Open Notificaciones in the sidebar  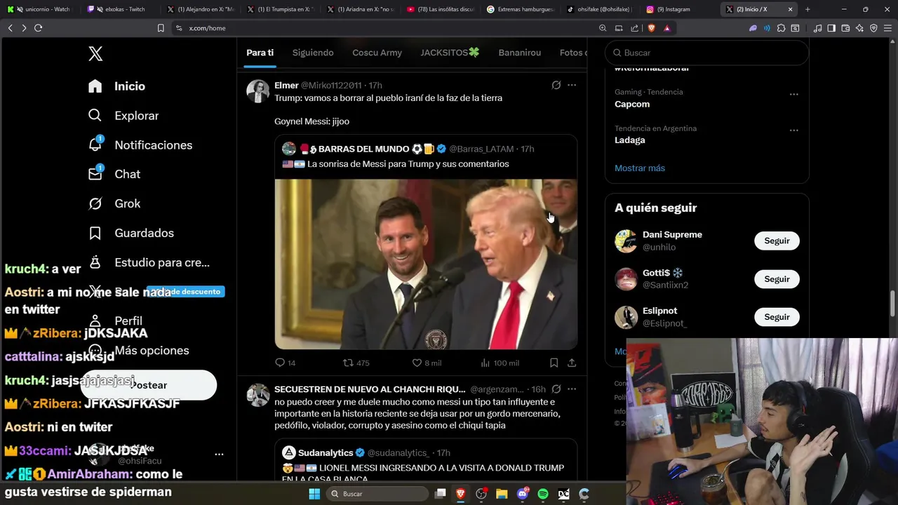click(140, 145)
